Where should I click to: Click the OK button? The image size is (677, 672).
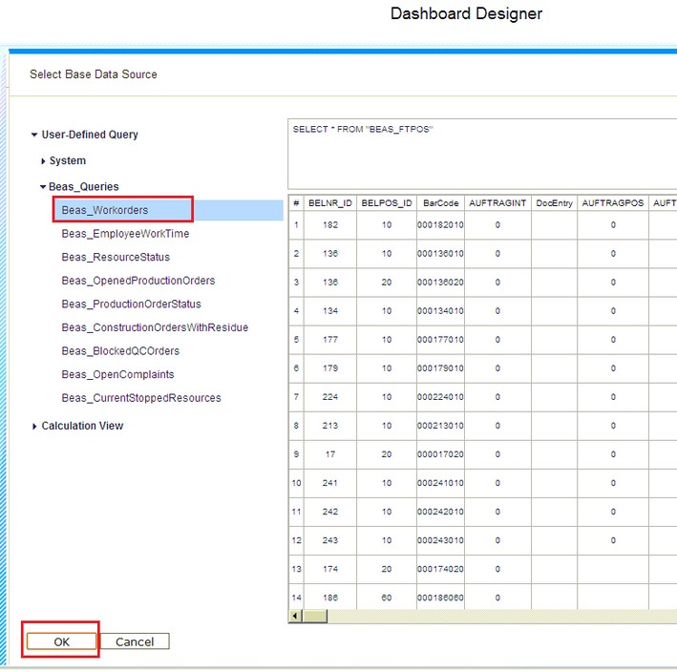point(62,641)
